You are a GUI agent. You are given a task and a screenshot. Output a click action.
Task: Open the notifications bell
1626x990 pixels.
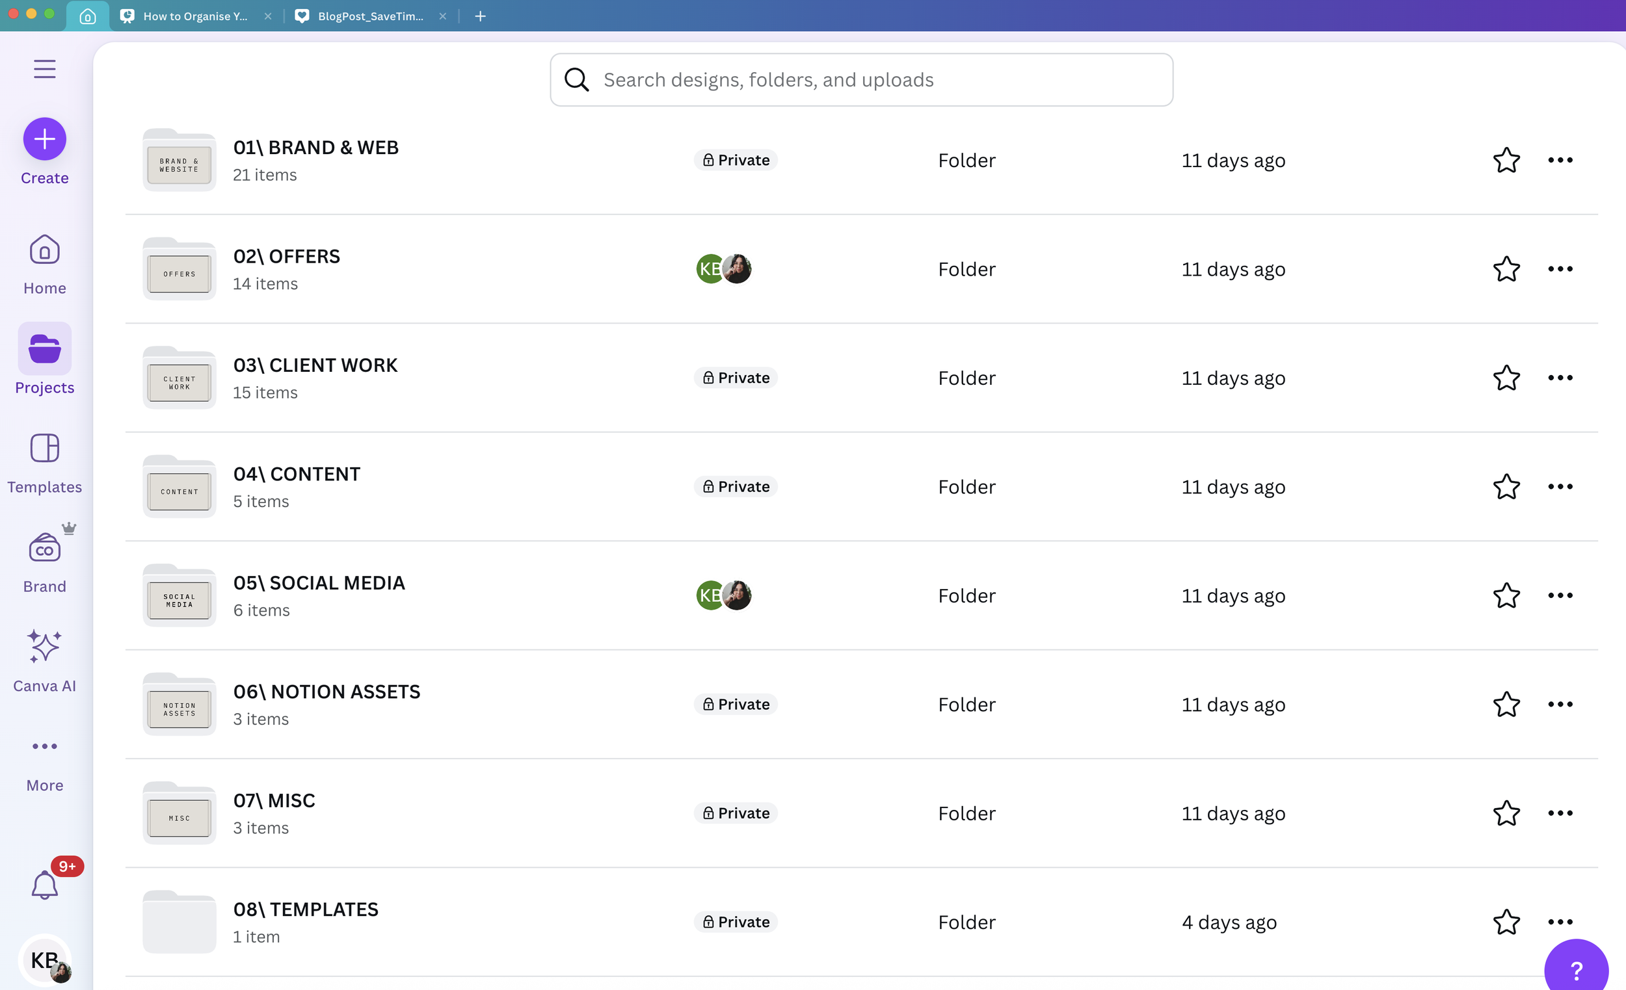click(44, 885)
